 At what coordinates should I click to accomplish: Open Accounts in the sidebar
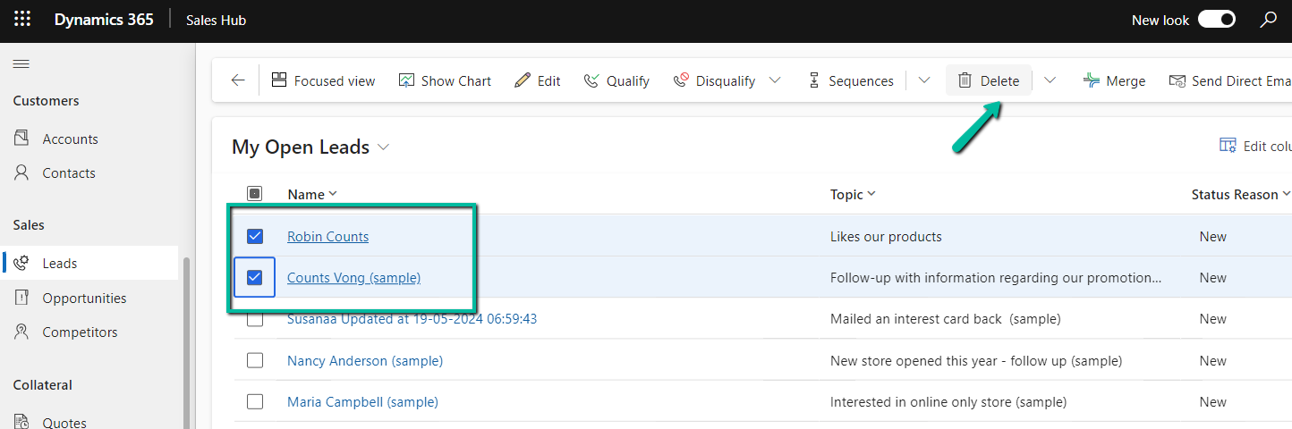(70, 139)
